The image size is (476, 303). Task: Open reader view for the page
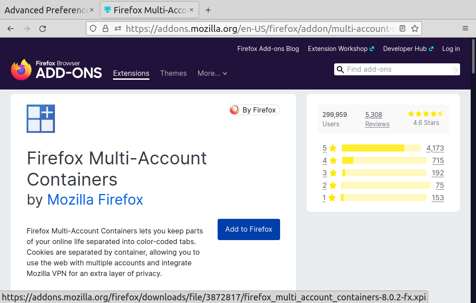402,28
